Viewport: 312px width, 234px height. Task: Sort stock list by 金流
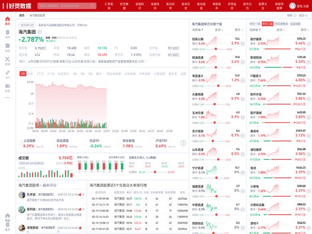click(x=219, y=30)
